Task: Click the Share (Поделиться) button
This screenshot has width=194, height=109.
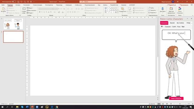Action: coord(171,5)
